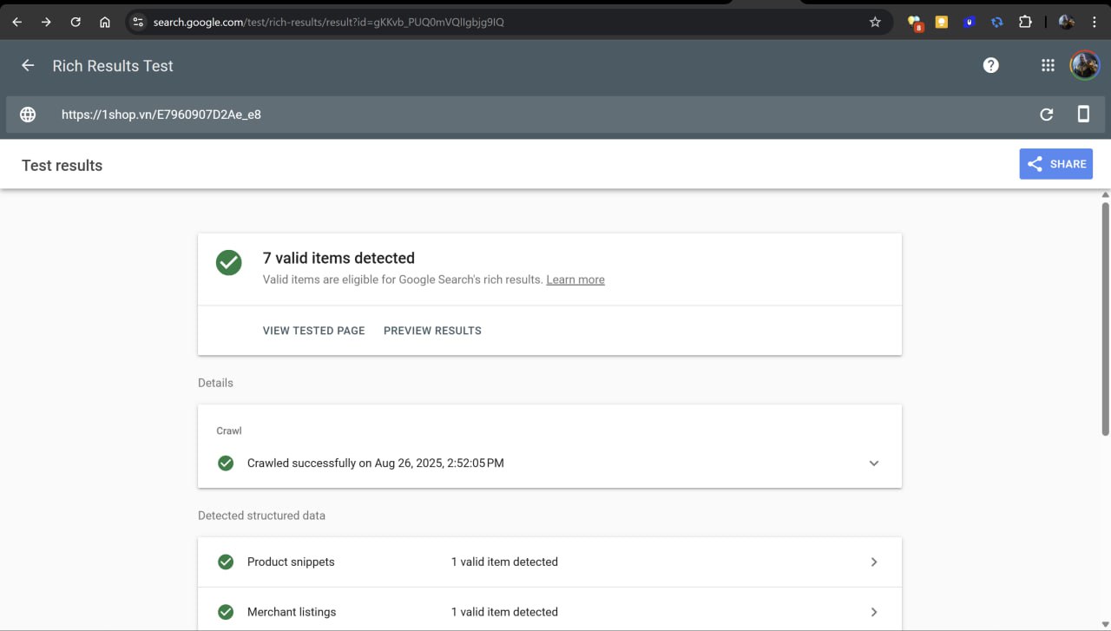Image resolution: width=1111 pixels, height=631 pixels.
Task: Click the Google account profile avatar
Action: coord(1084,66)
